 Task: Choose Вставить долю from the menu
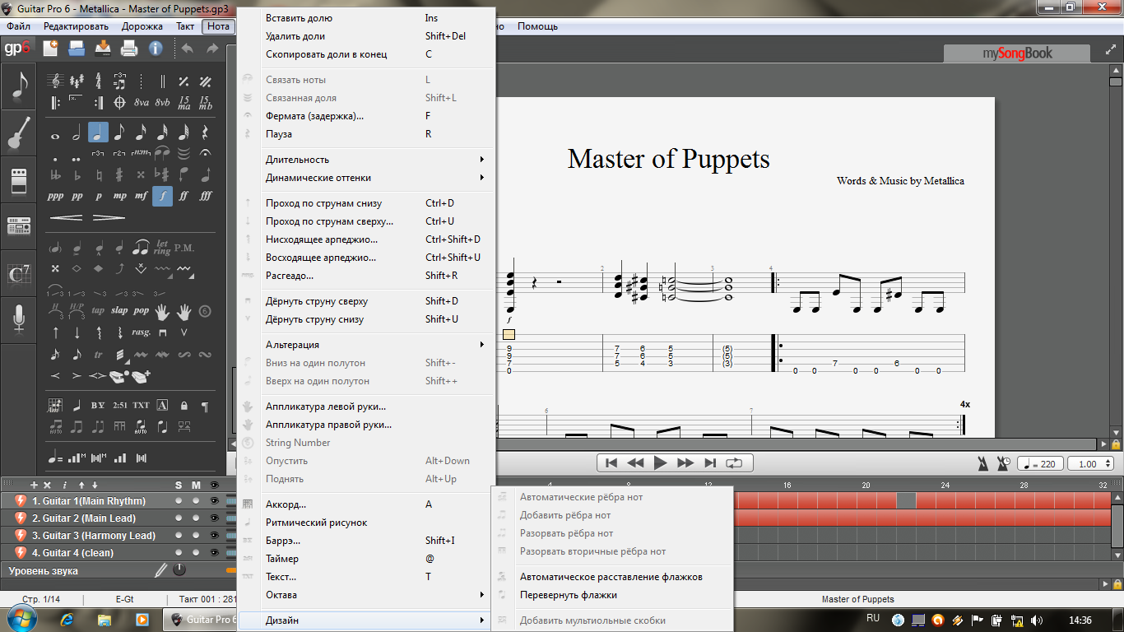click(x=366, y=18)
